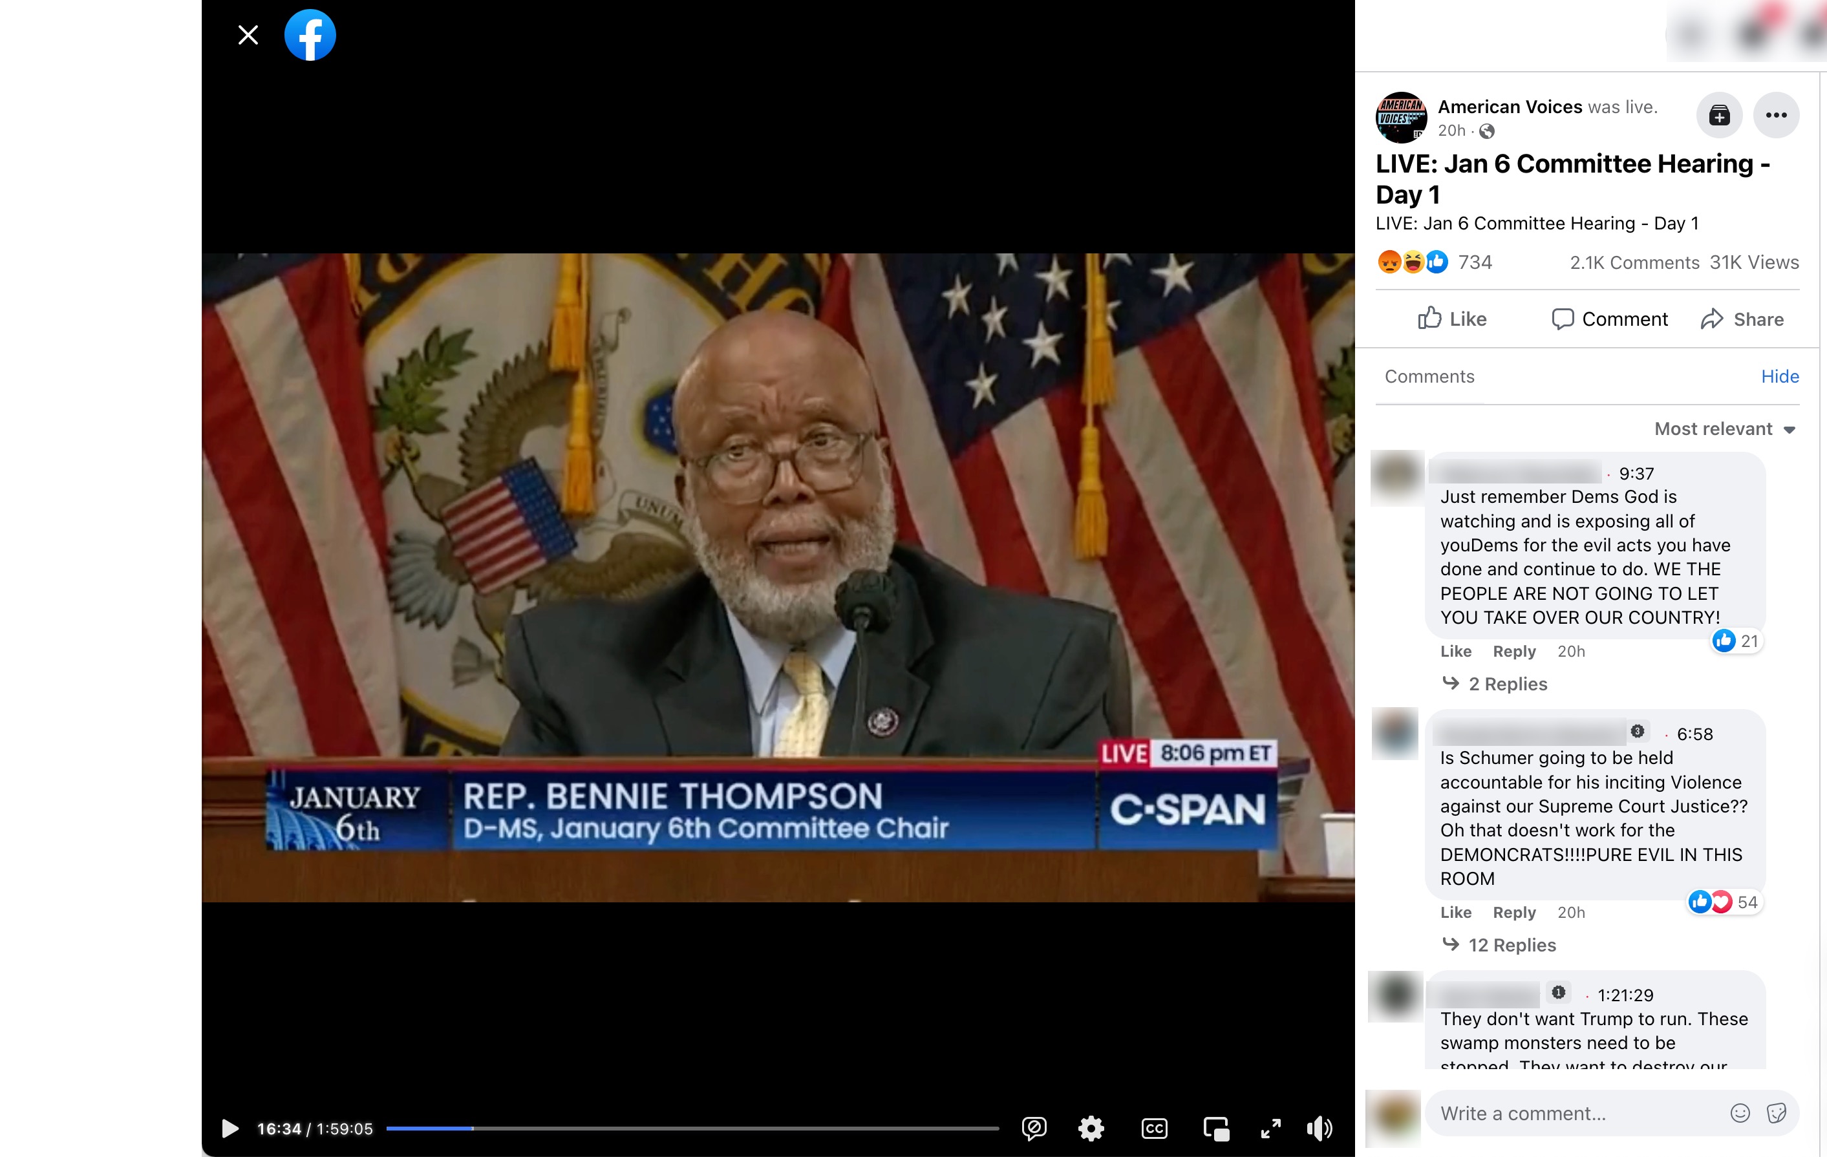Enter fullscreen video mode
This screenshot has height=1157, width=1827.
[1271, 1128]
